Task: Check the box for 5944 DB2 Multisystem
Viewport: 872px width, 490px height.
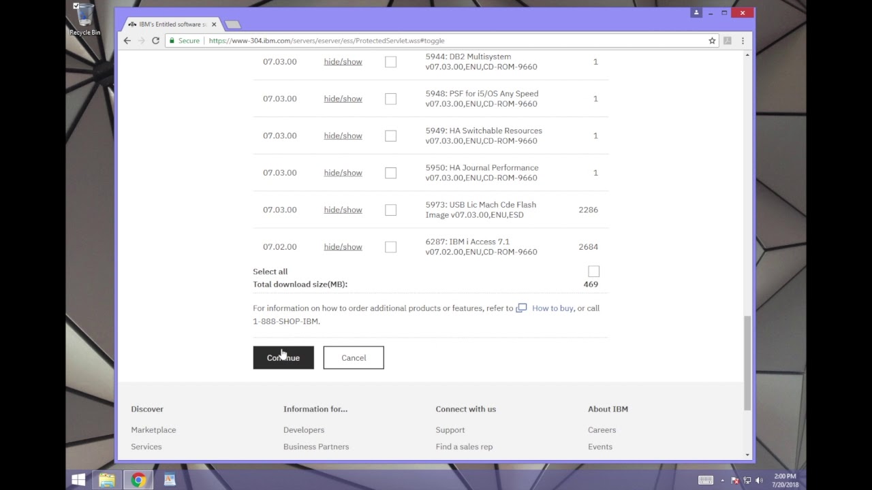Action: point(390,62)
